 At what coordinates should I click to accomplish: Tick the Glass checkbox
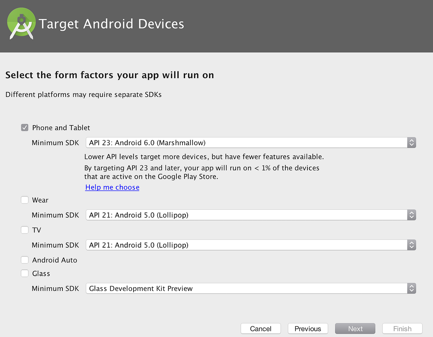click(x=25, y=274)
